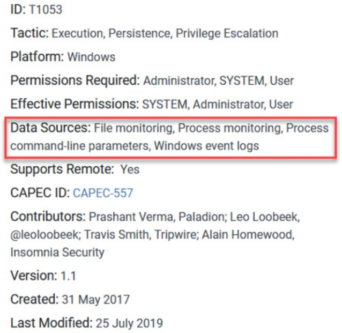342x333 pixels.
Task: Select the Windows event logs entry
Action: (x=209, y=145)
